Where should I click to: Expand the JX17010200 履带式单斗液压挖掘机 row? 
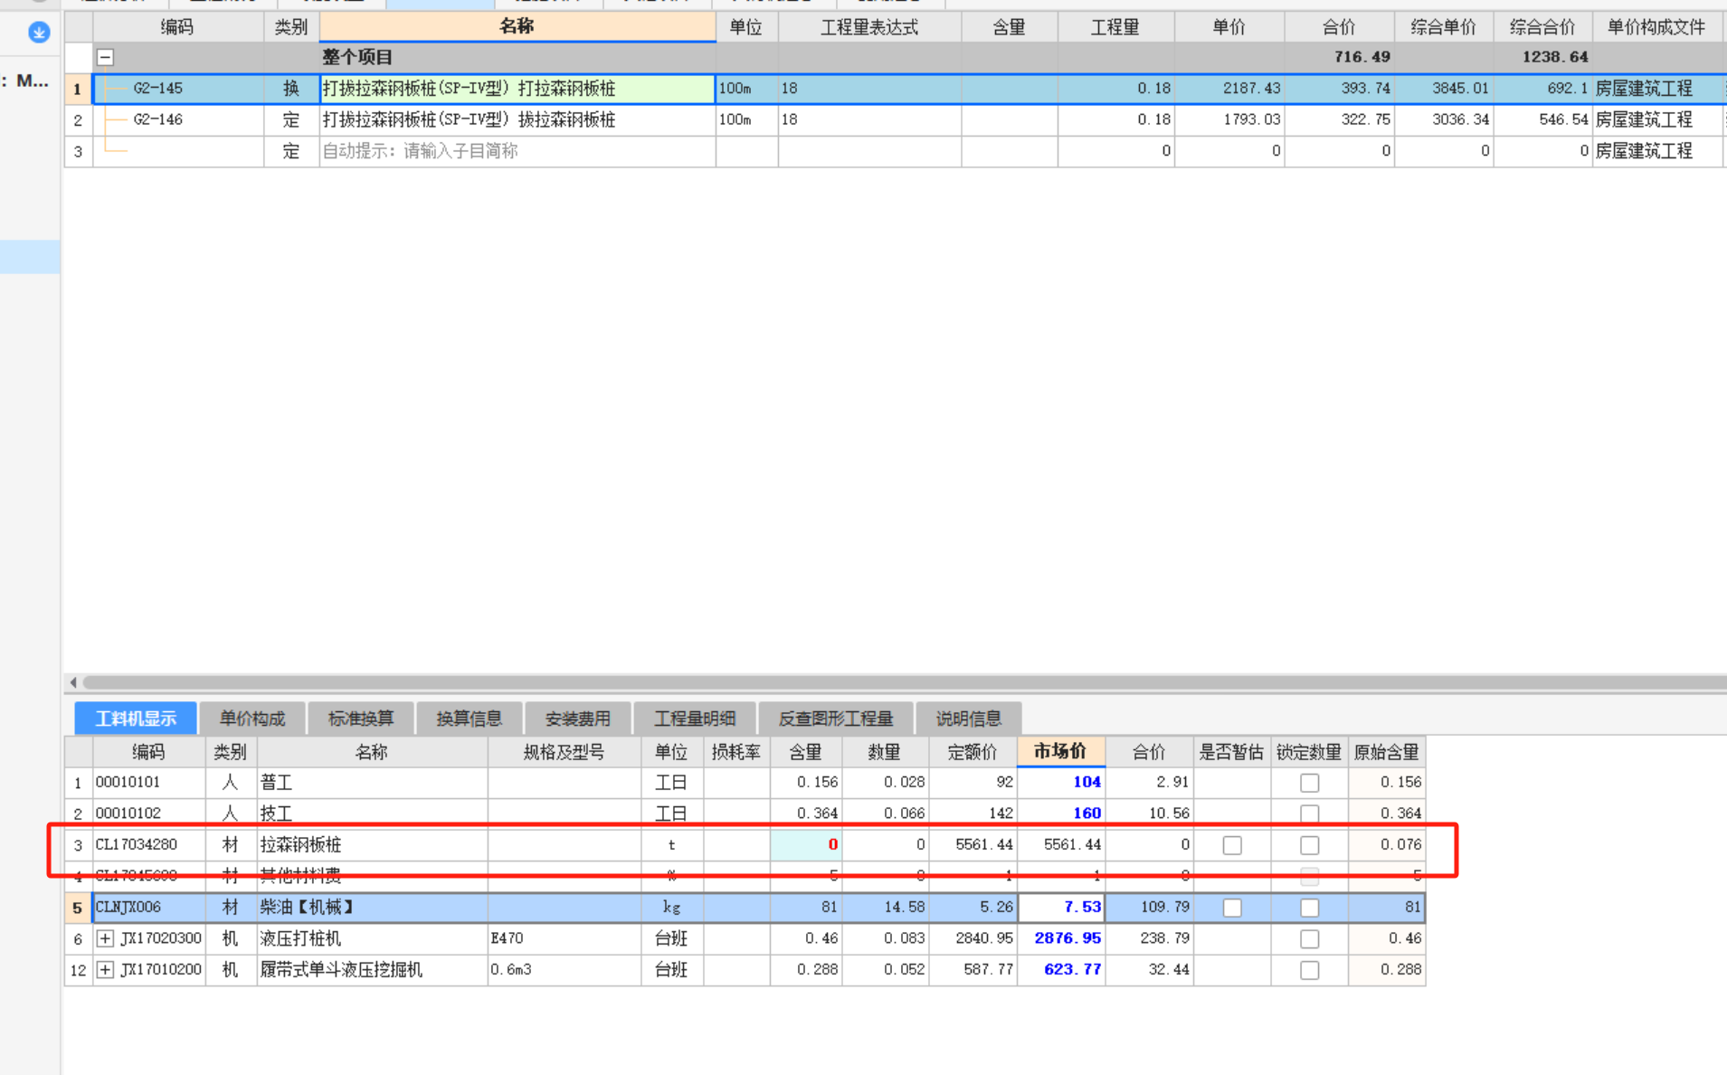[x=105, y=970]
